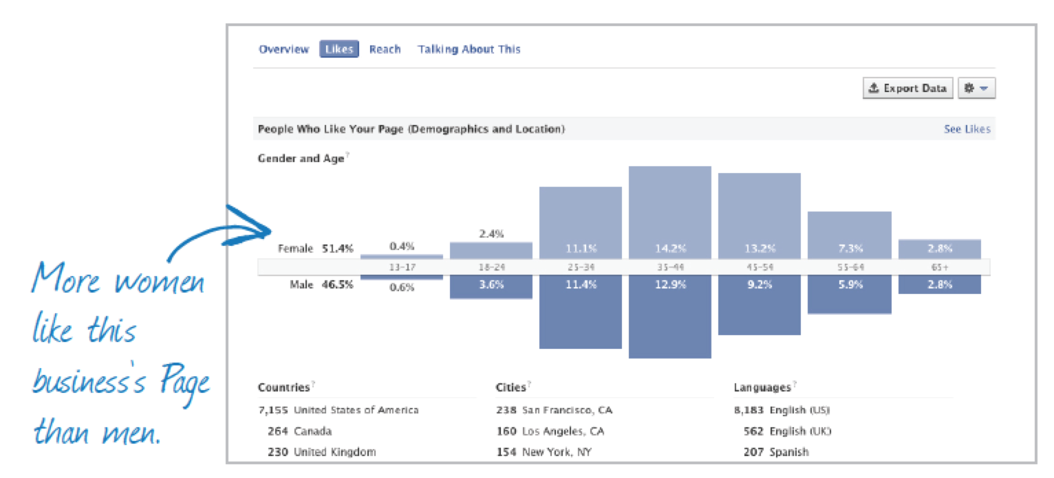
Task: Click the male 45-54 bar at 9.2%
Action: pos(760,305)
